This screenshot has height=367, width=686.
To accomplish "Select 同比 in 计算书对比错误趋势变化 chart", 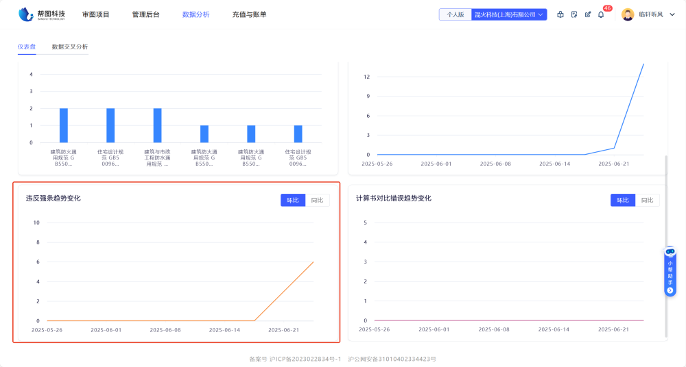I will (x=648, y=200).
